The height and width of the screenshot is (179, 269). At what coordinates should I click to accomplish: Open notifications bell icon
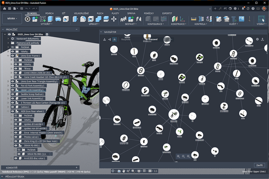coord(243,8)
